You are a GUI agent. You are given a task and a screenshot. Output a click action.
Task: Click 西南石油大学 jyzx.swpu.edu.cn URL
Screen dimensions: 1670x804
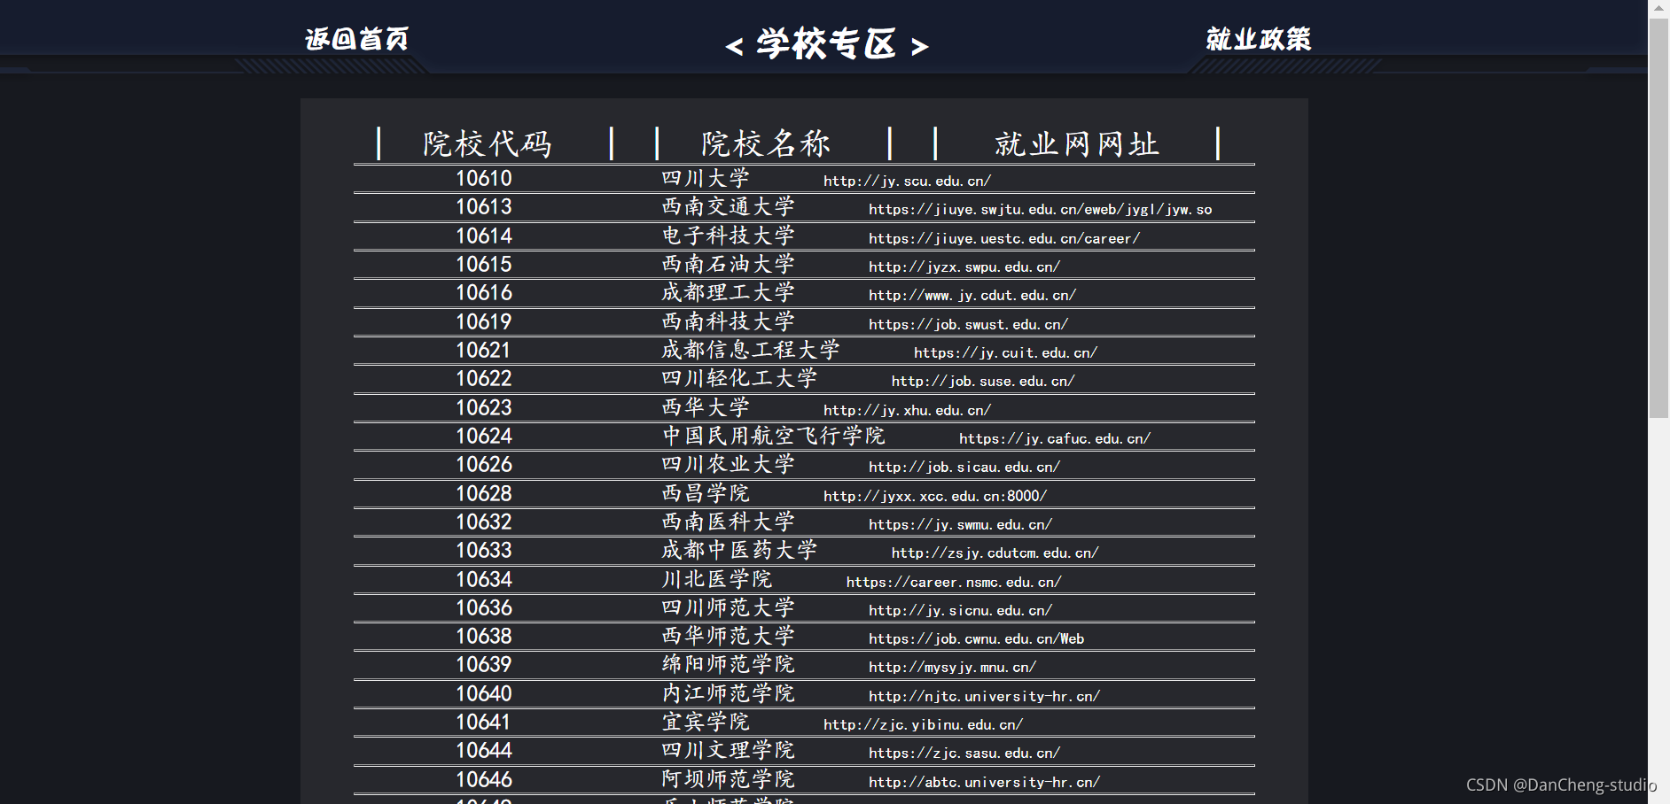pyautogui.click(x=964, y=267)
